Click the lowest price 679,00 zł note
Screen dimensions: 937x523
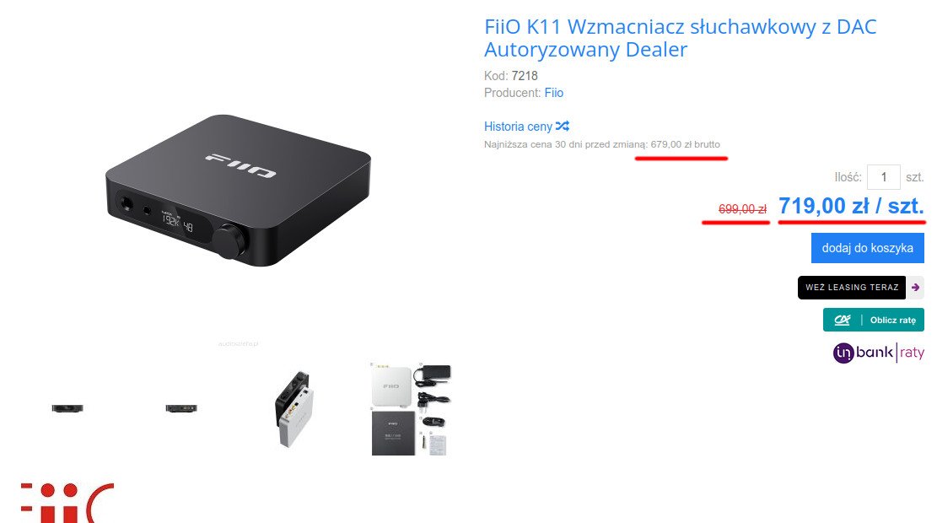click(x=602, y=144)
